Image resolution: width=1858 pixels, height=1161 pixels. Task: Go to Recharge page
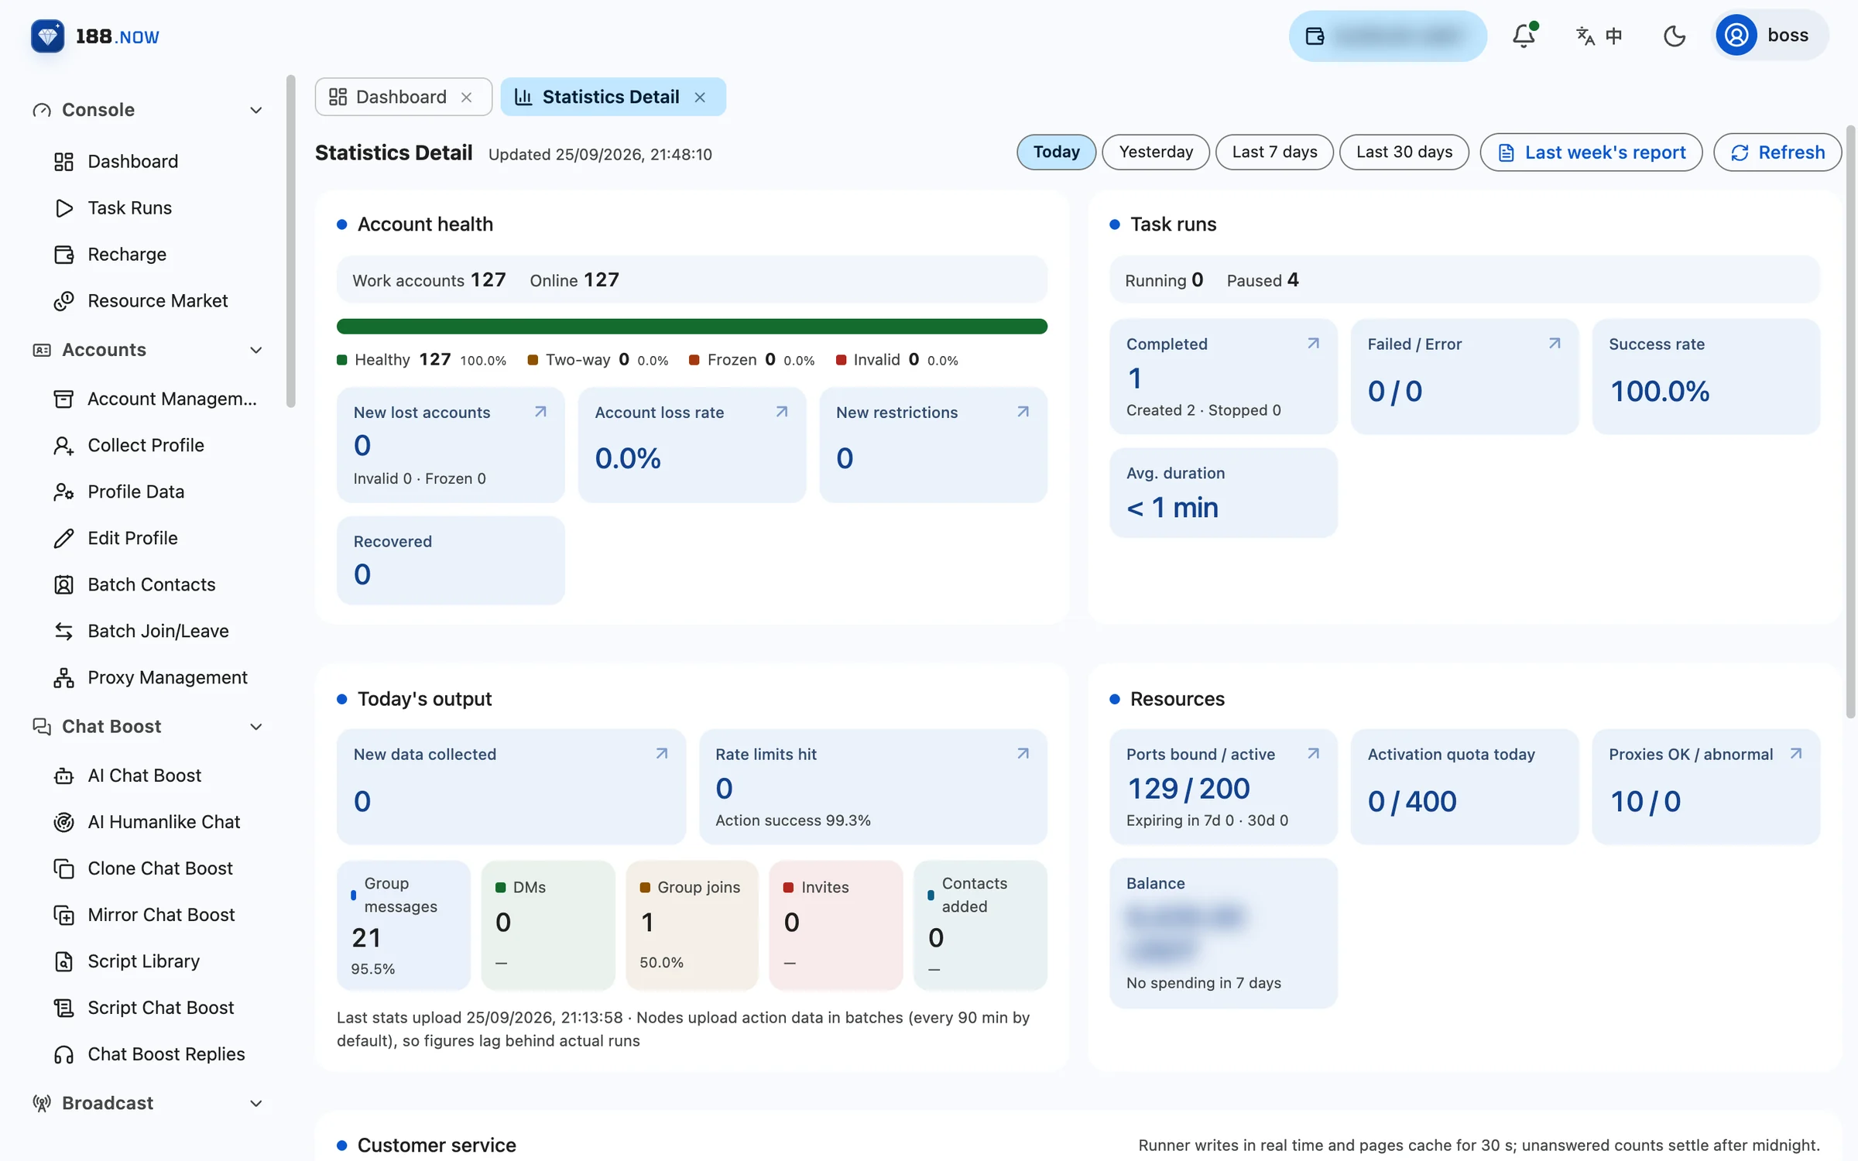127,254
